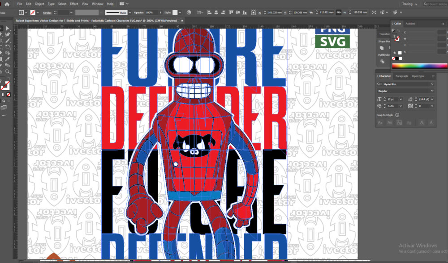The height and width of the screenshot is (263, 448).
Task: Click the Isolate Selected Object icon
Action: 374,13
